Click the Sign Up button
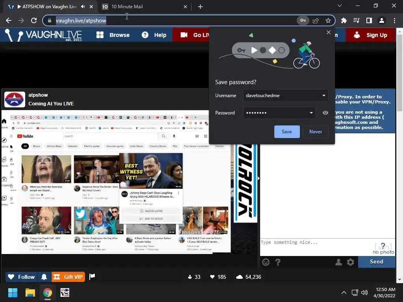 click(x=370, y=35)
